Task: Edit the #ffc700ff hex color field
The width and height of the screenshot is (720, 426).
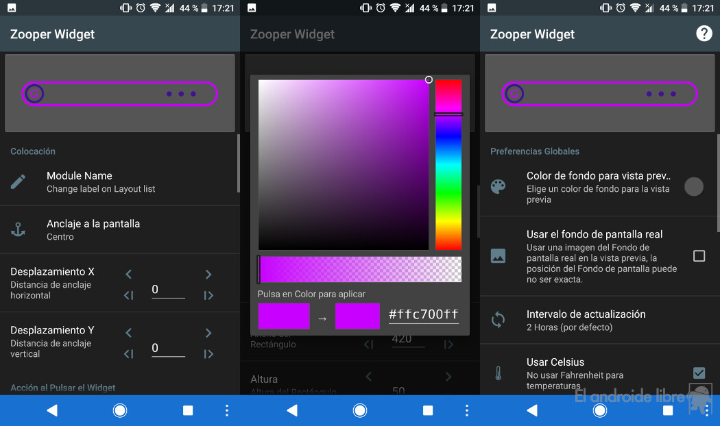Action: 423,314
